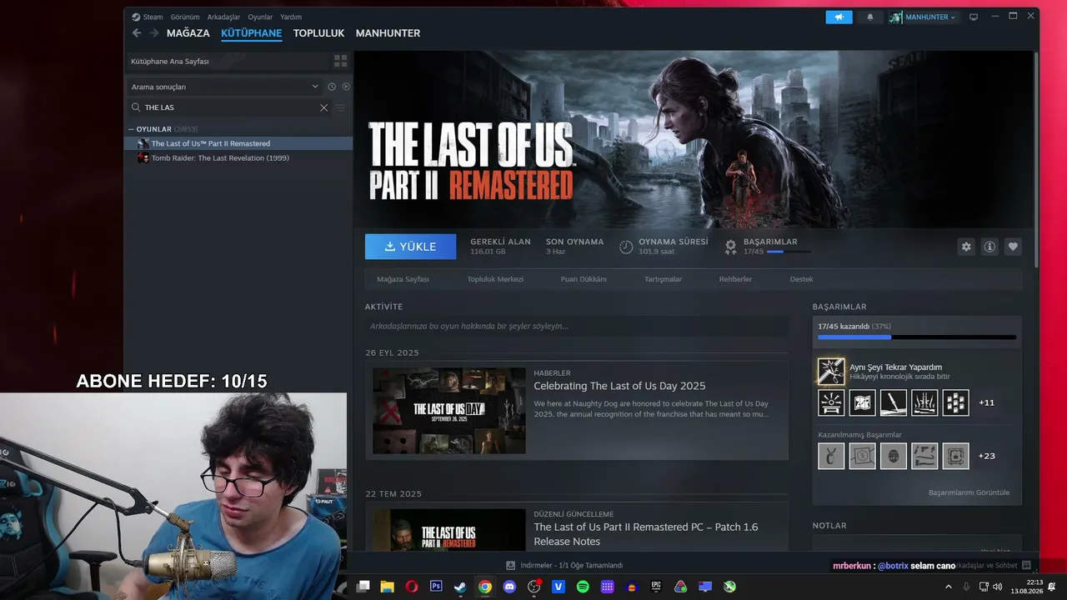Open the Puan Dükkânı link

(x=584, y=279)
